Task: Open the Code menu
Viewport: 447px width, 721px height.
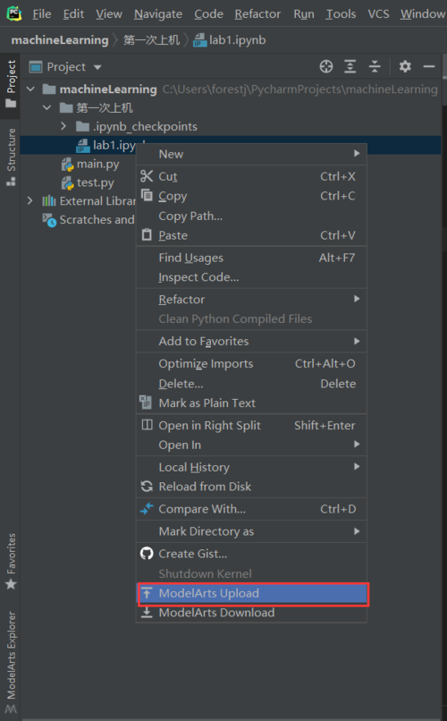Action: point(208,14)
